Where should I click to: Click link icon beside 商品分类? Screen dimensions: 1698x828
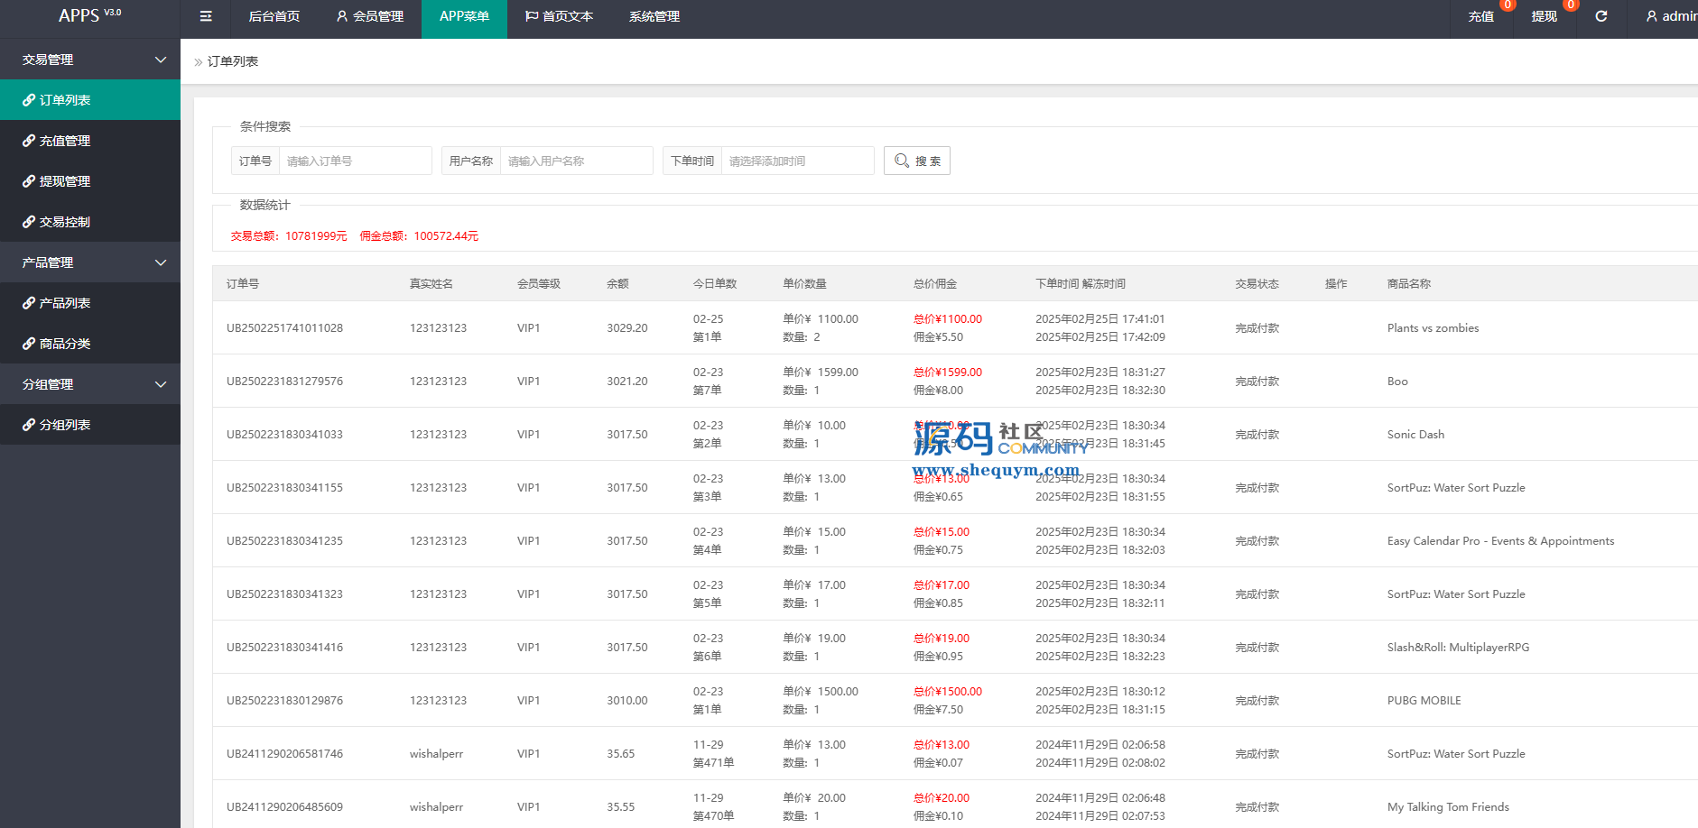pos(29,344)
